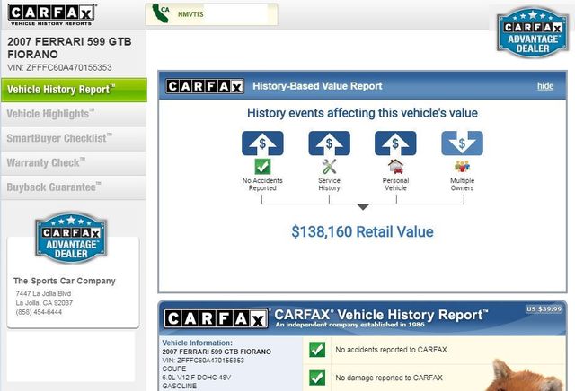Image resolution: width=575 pixels, height=391 pixels.
Task: Click the CARFAX Advantage Dealer badge top-right
Action: pyautogui.click(x=531, y=33)
